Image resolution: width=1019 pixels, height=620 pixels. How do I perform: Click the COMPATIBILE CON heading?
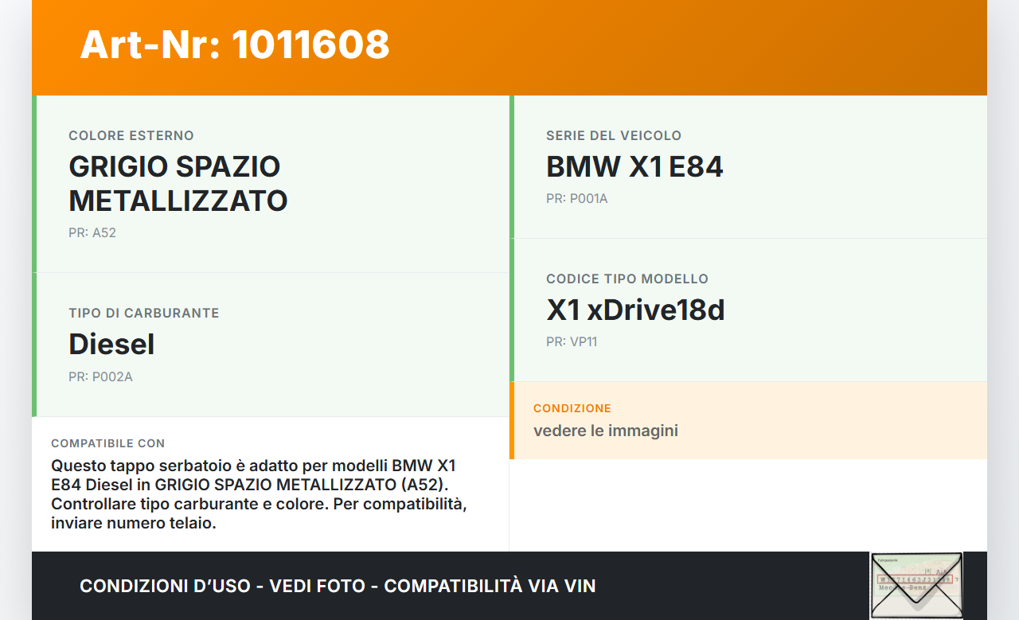click(108, 443)
